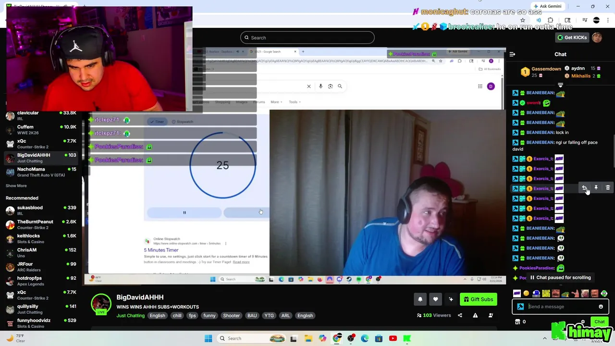Click the moderator hammer icon in message box
615x346 pixels.
point(520,307)
